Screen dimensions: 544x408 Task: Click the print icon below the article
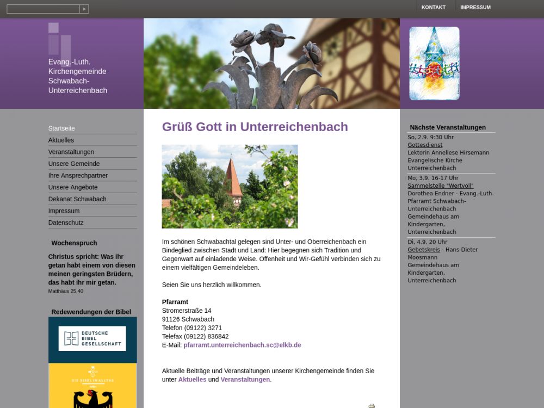[x=372, y=405]
